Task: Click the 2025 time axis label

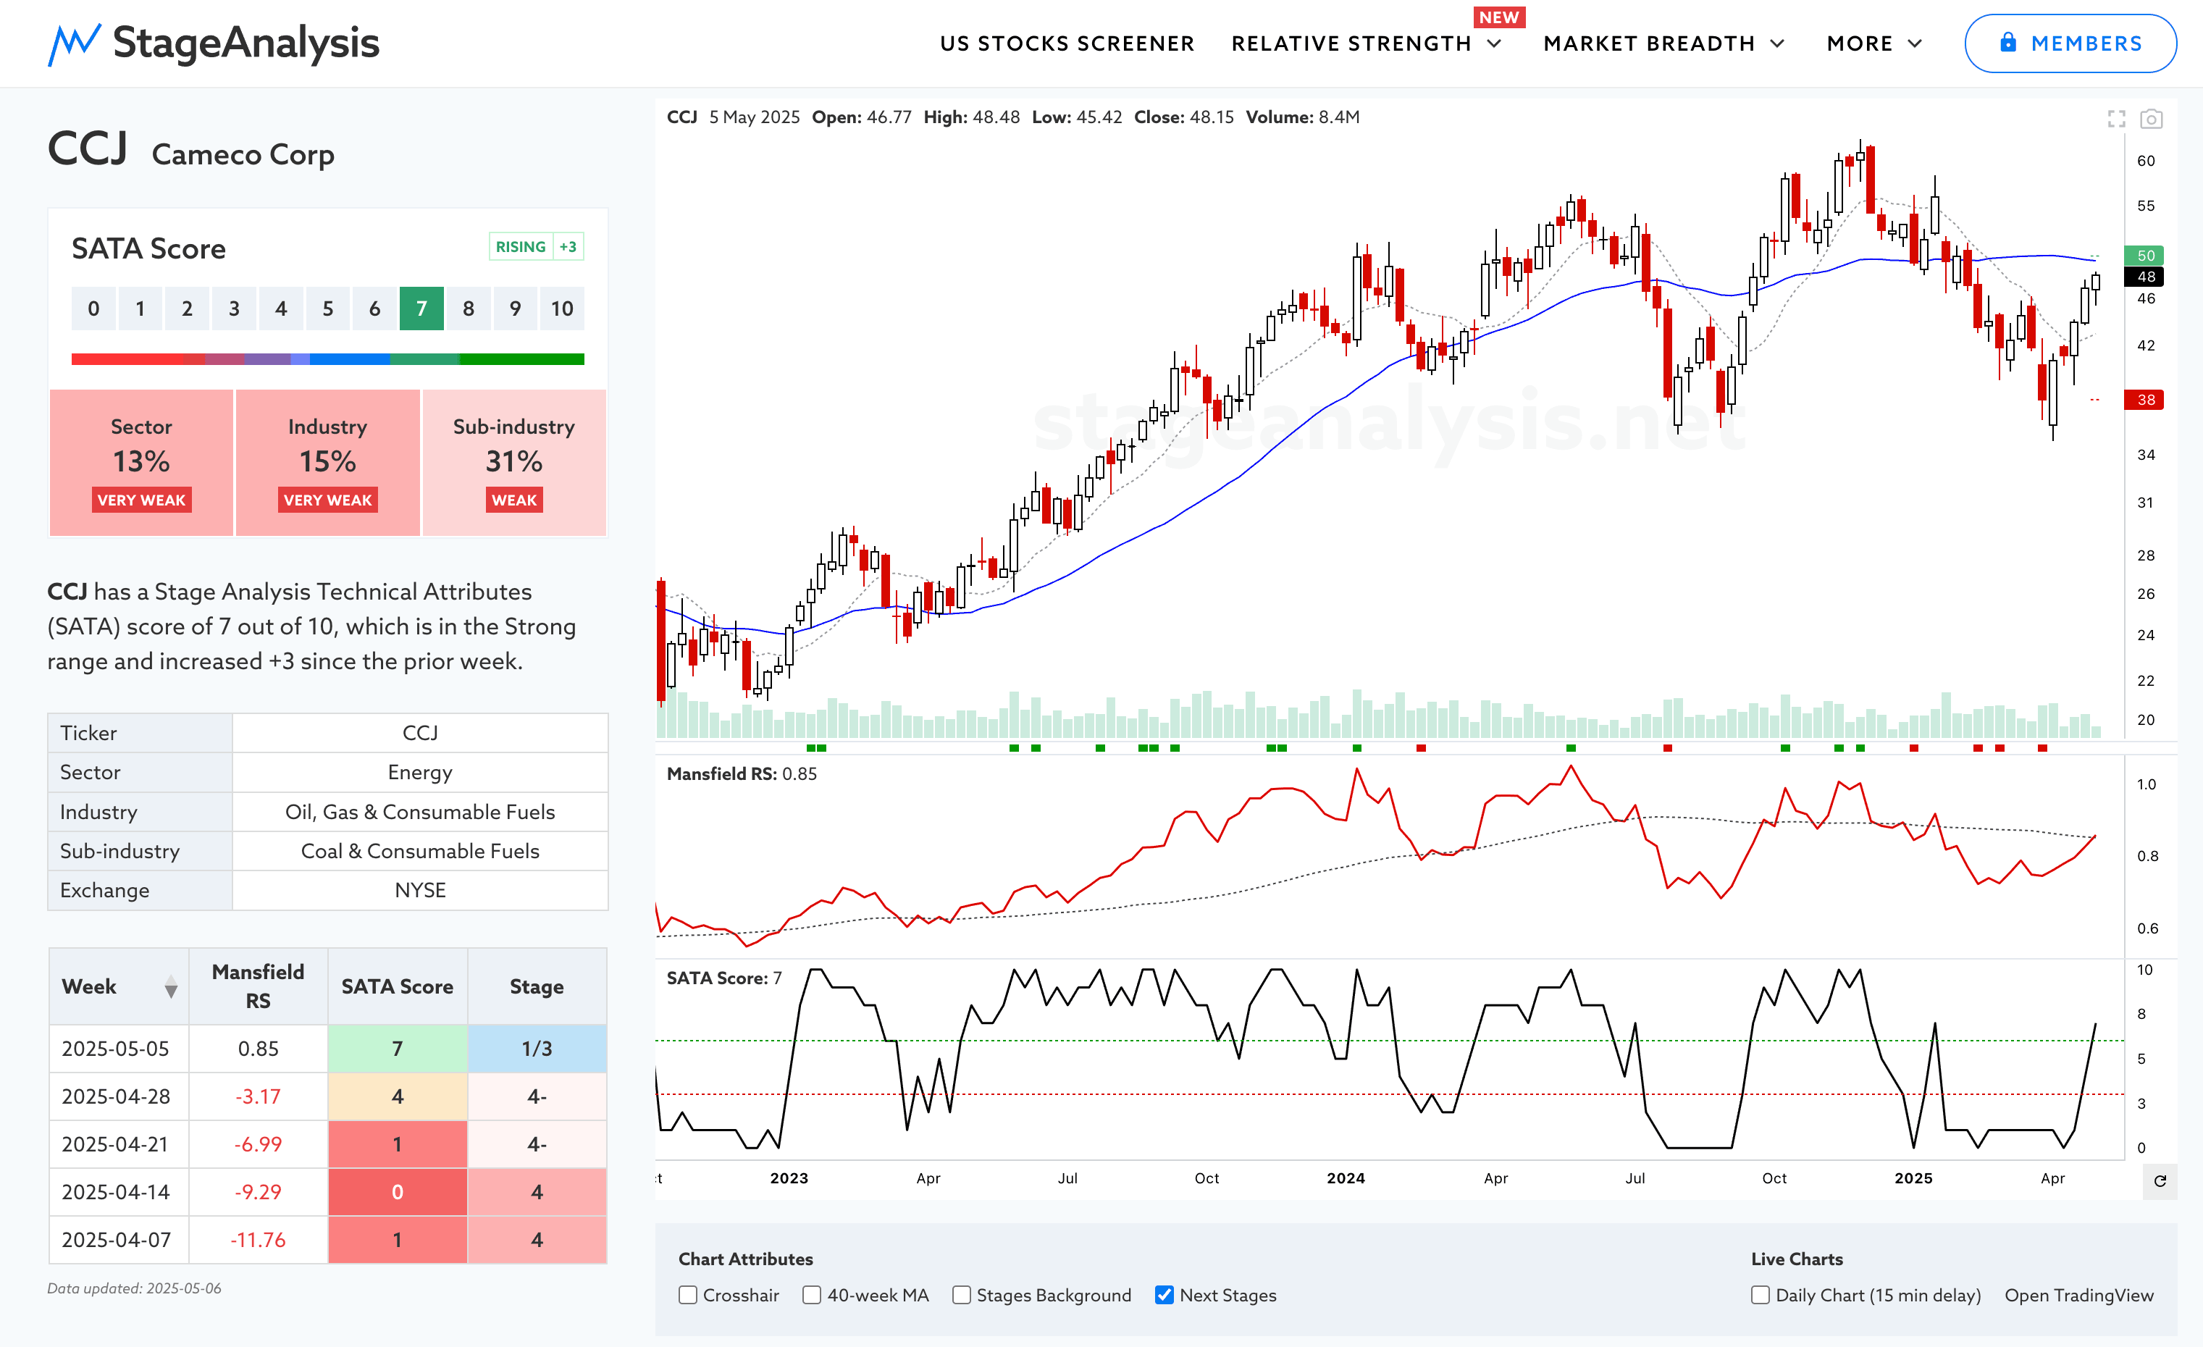Action: 1913,1178
